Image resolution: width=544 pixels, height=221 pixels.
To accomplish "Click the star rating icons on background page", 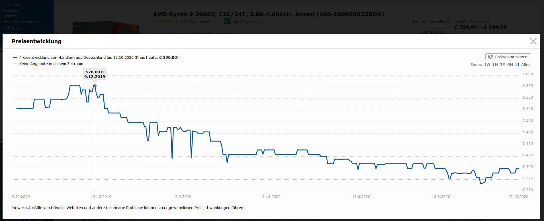I will pyautogui.click(x=162, y=21).
